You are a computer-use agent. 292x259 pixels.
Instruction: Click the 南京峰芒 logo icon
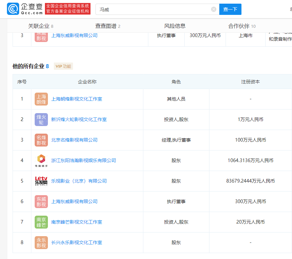click(41, 222)
